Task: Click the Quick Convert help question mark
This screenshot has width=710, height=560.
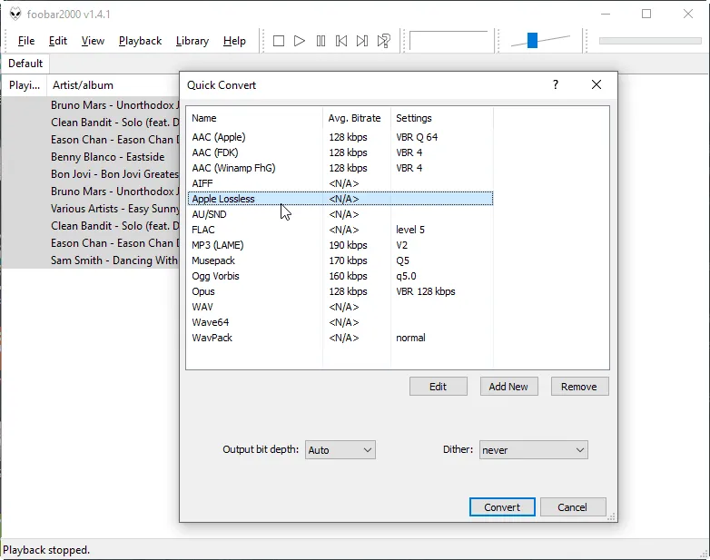Action: [x=556, y=84]
